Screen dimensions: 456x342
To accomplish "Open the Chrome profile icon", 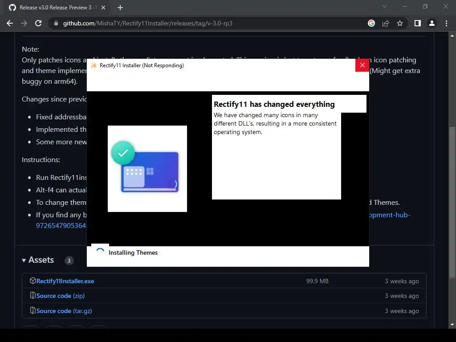I will [432, 23].
